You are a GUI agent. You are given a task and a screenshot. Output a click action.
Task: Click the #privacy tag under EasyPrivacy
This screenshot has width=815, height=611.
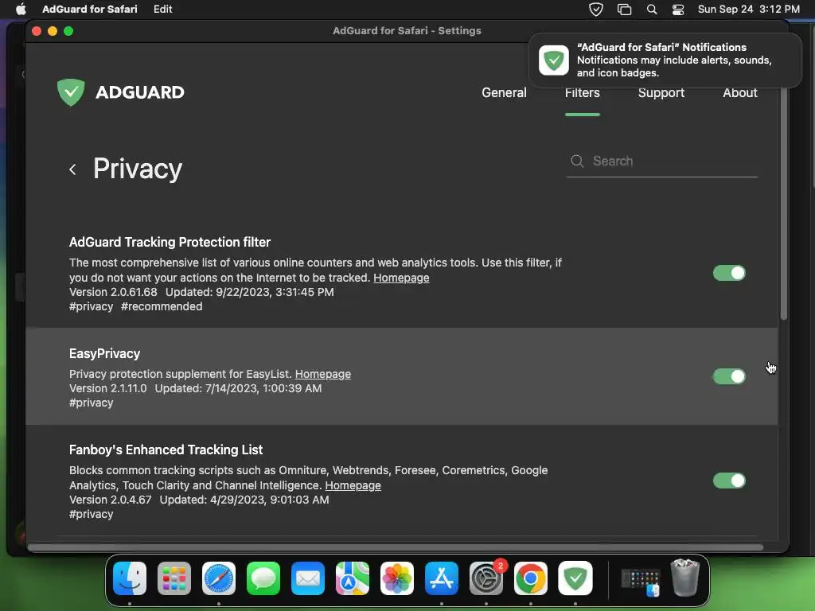coord(91,403)
